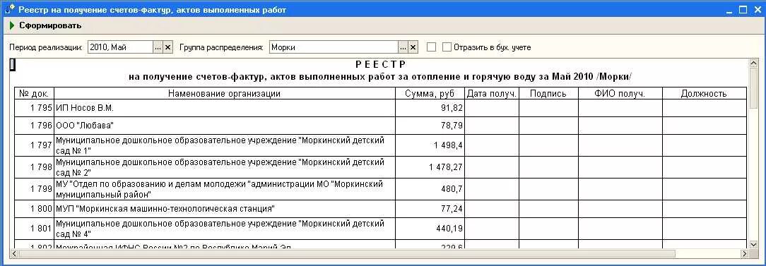Open the Группа распределения ellipsis selector
The height and width of the screenshot is (266, 766).
point(403,47)
